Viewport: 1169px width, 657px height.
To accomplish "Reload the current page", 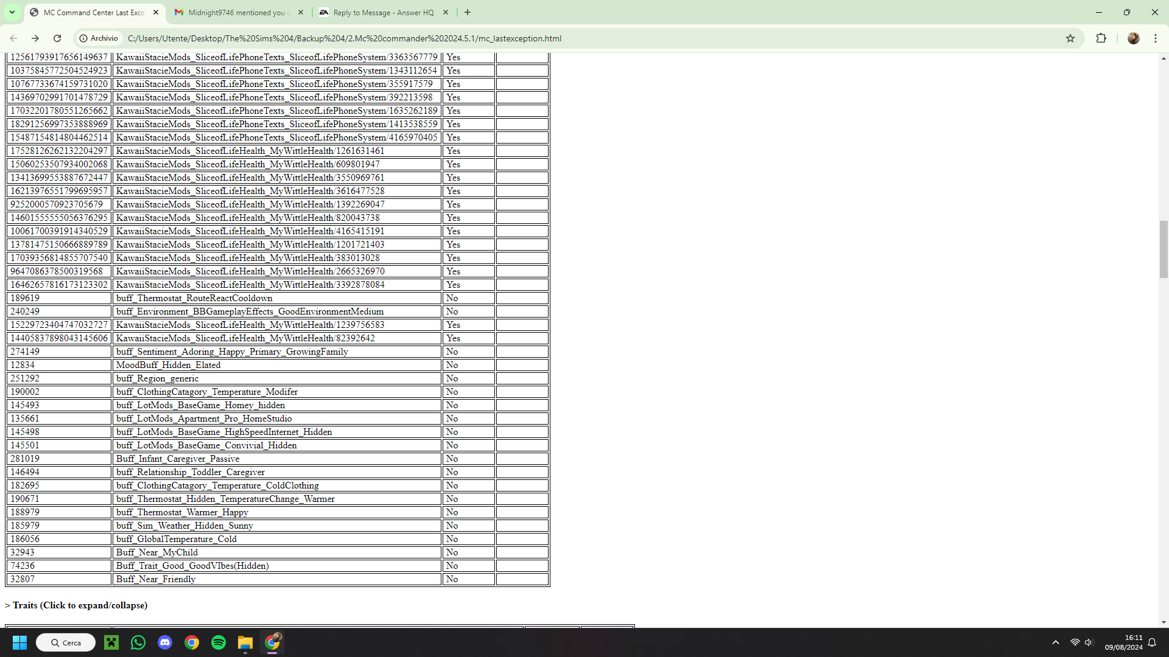I will click(57, 38).
